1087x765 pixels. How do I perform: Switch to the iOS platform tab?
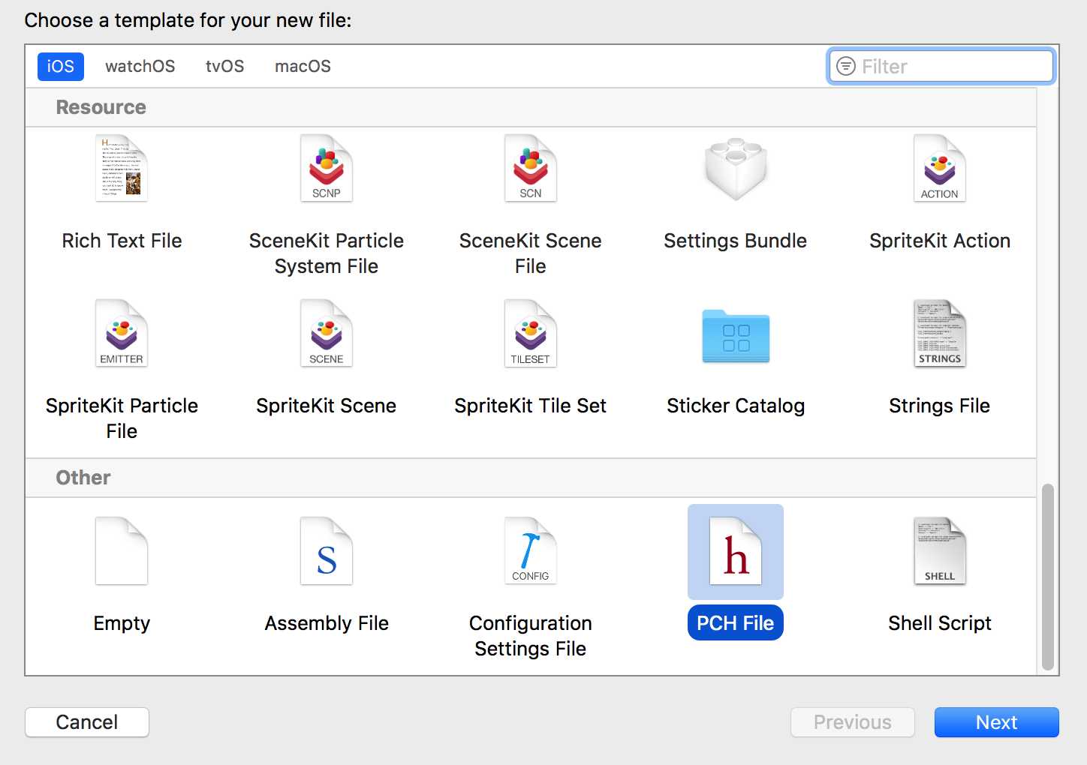(x=61, y=66)
